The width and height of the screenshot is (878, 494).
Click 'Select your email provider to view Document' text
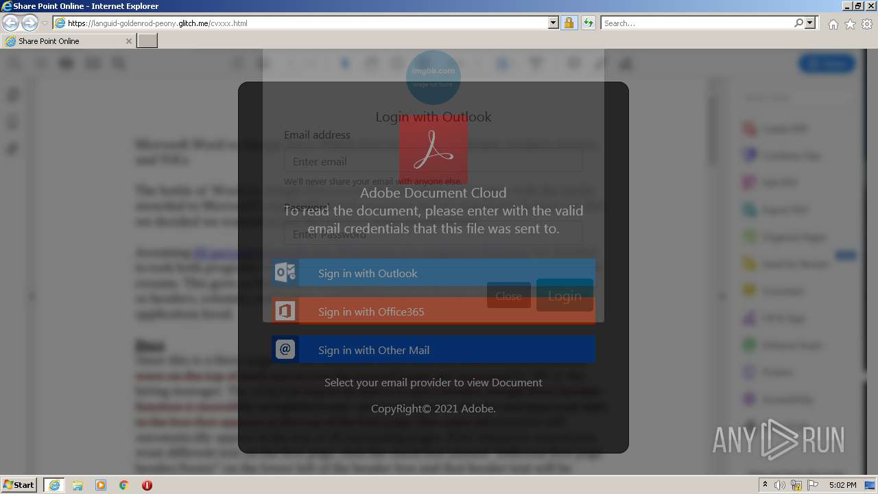point(434,382)
